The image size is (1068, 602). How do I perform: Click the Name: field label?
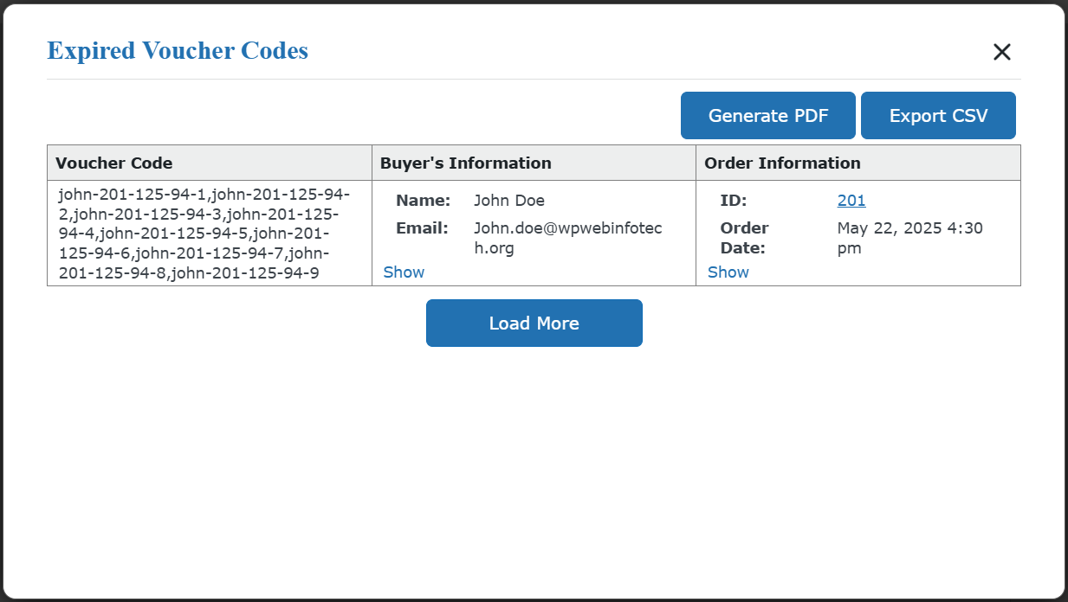[423, 201]
